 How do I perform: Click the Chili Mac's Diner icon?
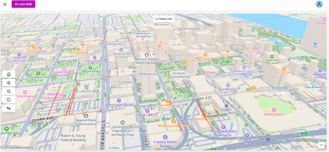tap(228, 51)
